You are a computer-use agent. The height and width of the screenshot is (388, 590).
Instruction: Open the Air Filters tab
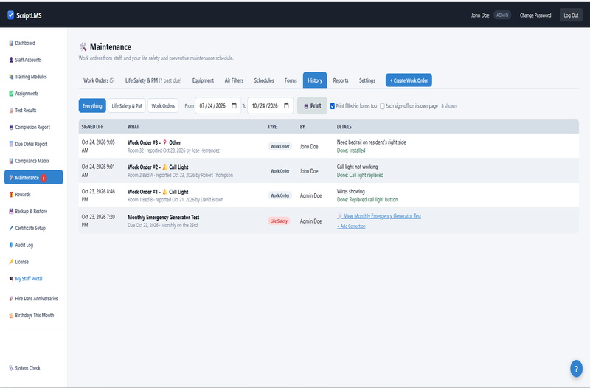click(234, 80)
